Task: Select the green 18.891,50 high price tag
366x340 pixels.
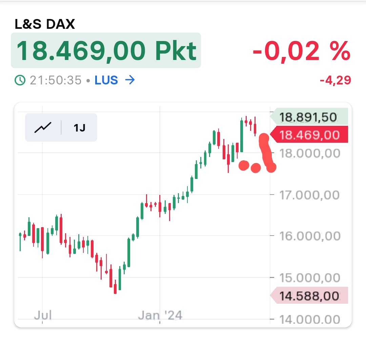Action: [309, 117]
